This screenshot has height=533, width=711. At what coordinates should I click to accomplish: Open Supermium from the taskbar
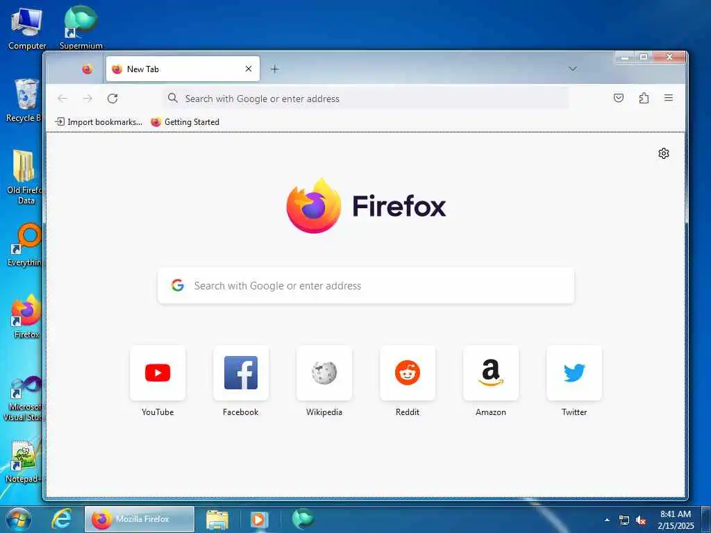pyautogui.click(x=303, y=519)
